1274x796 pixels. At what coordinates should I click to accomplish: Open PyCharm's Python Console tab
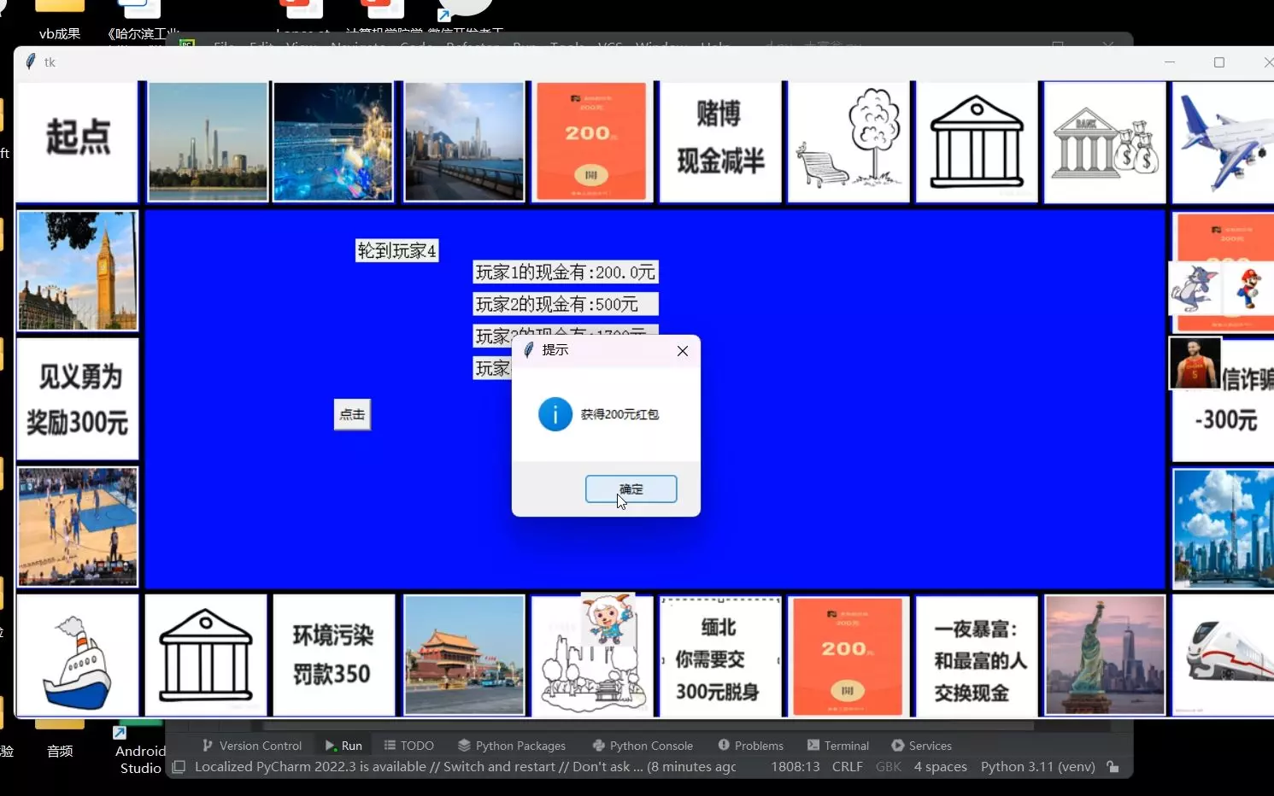pyautogui.click(x=643, y=746)
